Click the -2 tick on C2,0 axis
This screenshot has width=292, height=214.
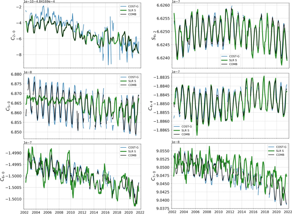click(19, 7)
